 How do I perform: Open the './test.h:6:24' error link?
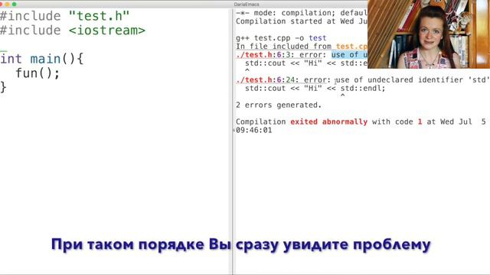[267, 80]
